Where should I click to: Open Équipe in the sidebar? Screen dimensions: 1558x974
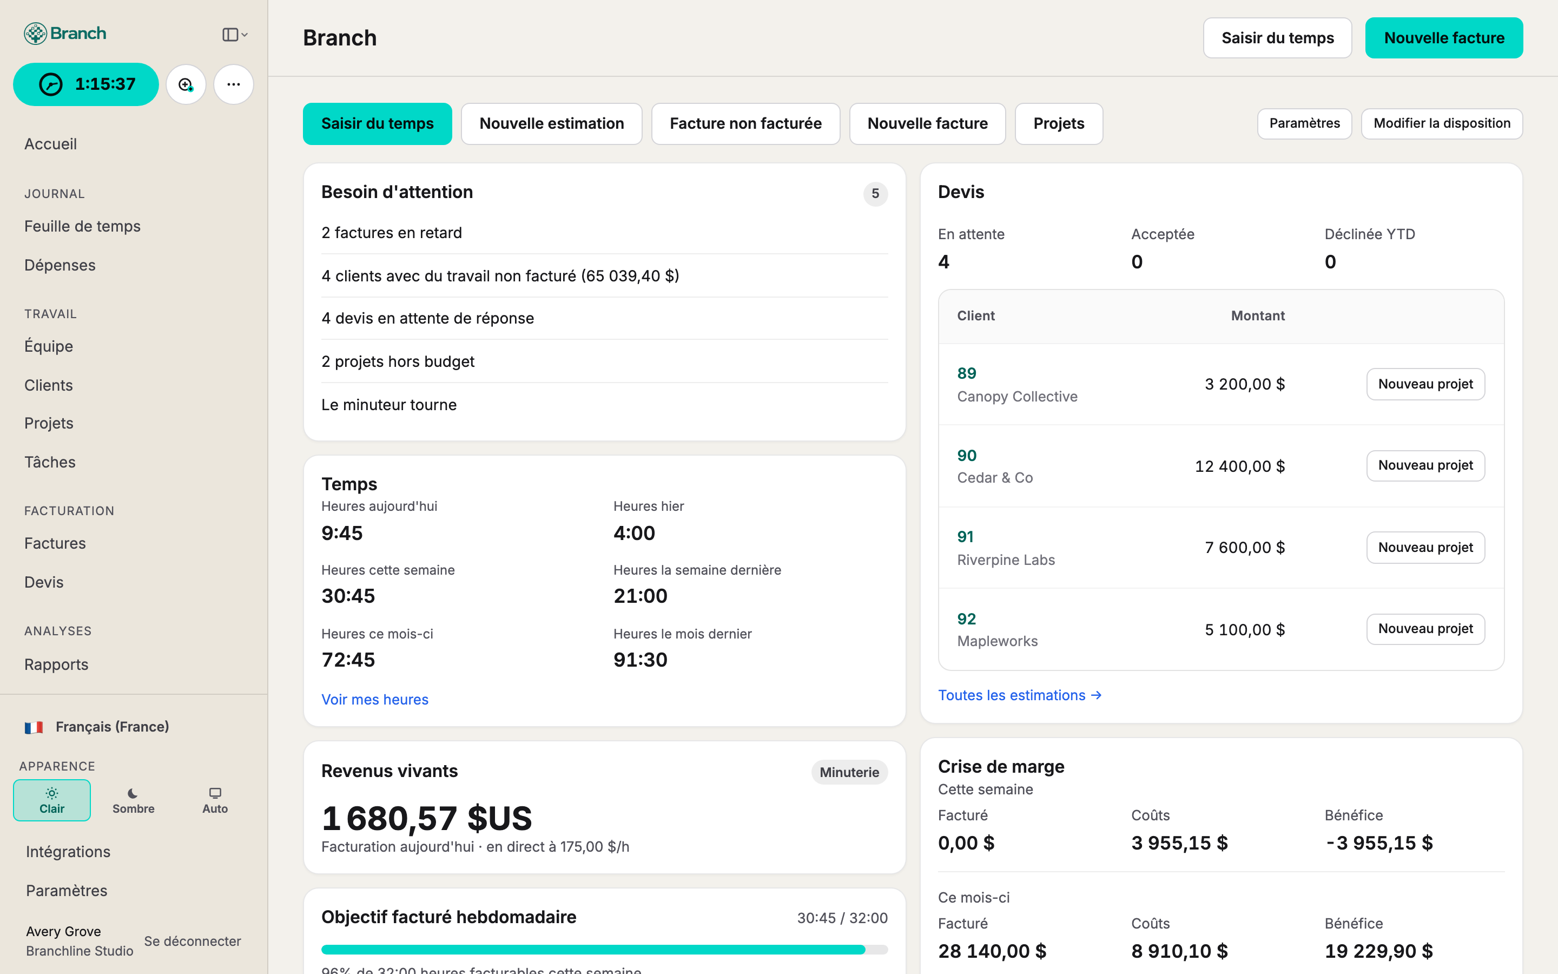point(49,346)
